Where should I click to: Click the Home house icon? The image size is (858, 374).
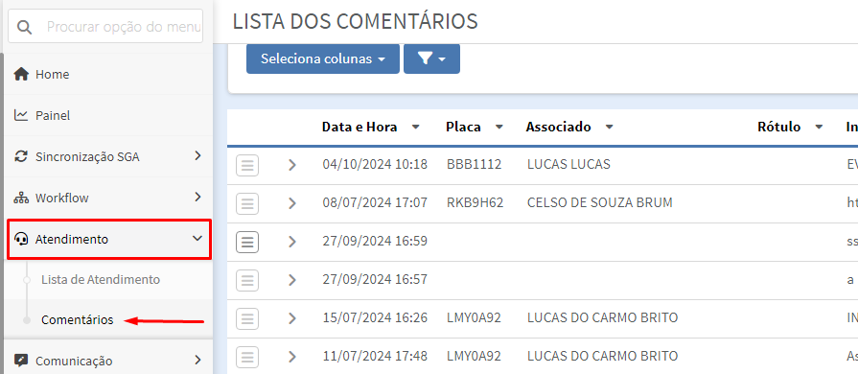pos(21,74)
